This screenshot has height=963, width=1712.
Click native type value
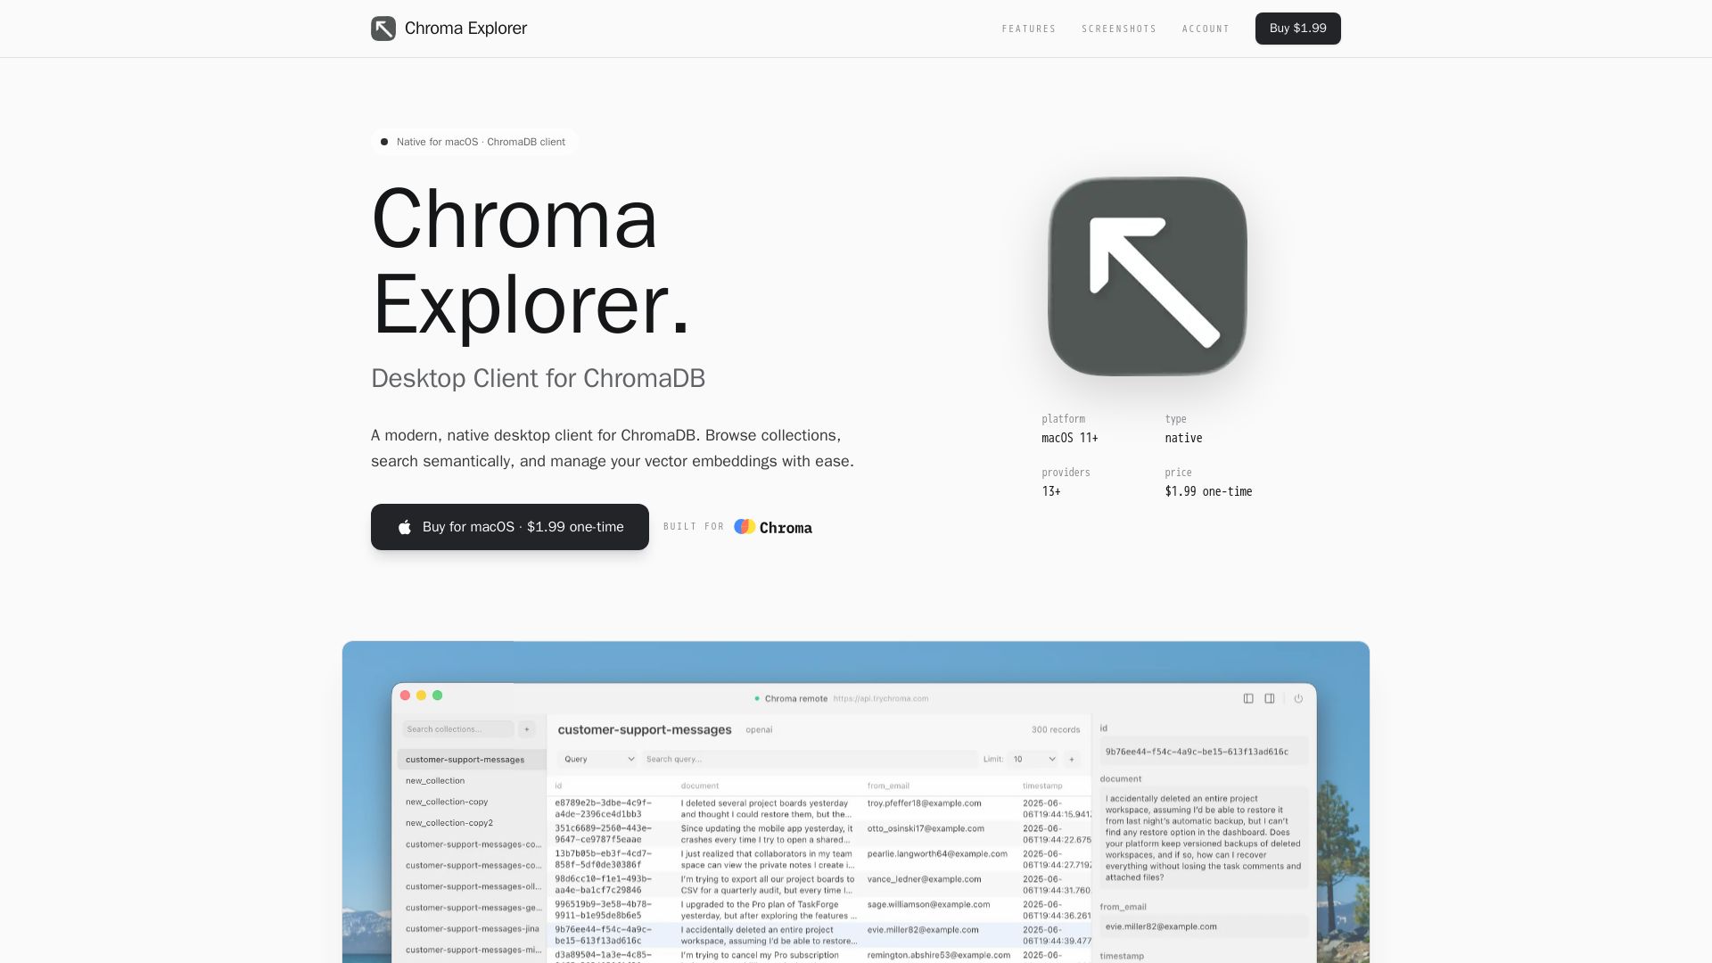(1183, 439)
